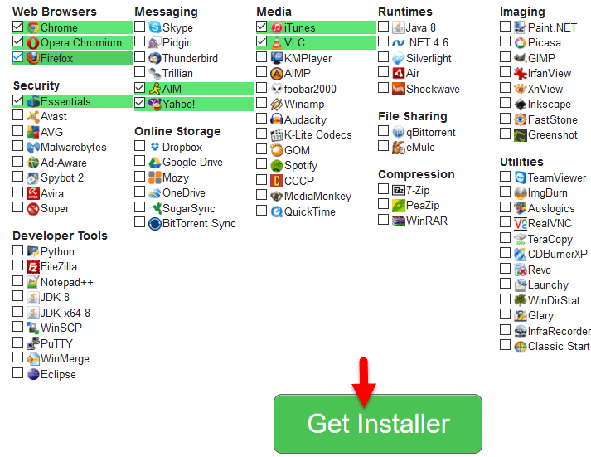This screenshot has height=457, width=591.
Task: Click the FileZilla icon
Action: [33, 267]
